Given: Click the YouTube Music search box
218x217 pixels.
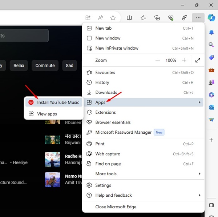Looking at the screenshot, I should coord(24,36).
